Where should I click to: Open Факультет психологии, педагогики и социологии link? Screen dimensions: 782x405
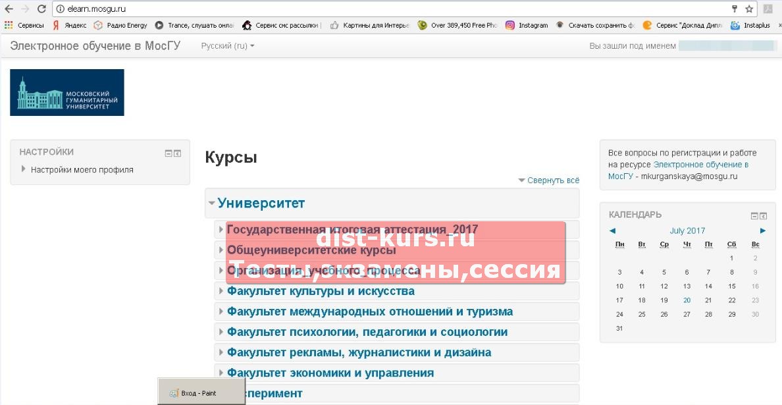tap(367, 332)
